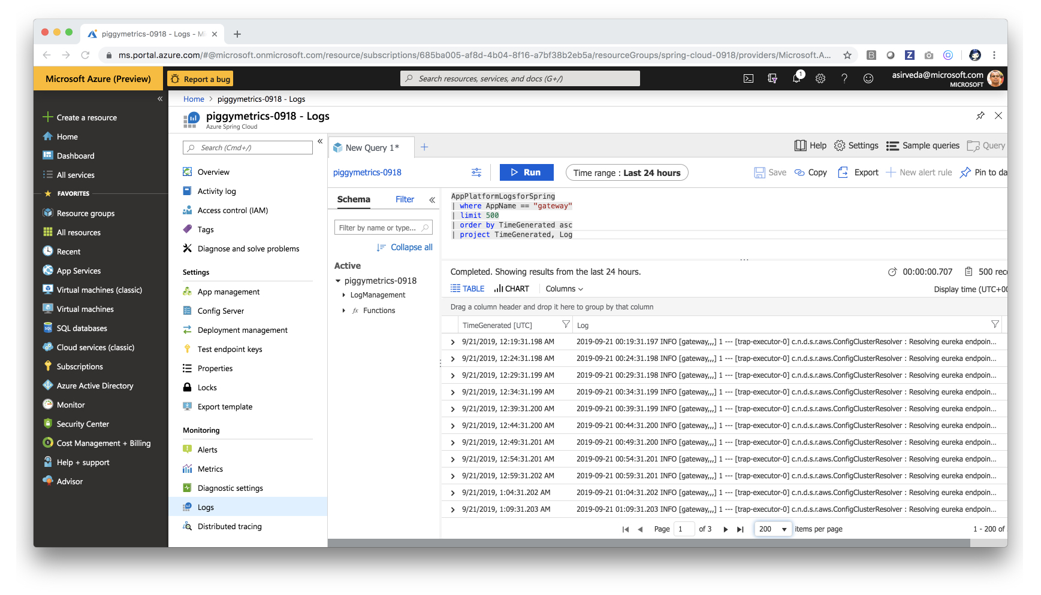Image resolution: width=1041 pixels, height=595 pixels.
Task: Open Help book in query toolbar
Action: [x=810, y=145]
